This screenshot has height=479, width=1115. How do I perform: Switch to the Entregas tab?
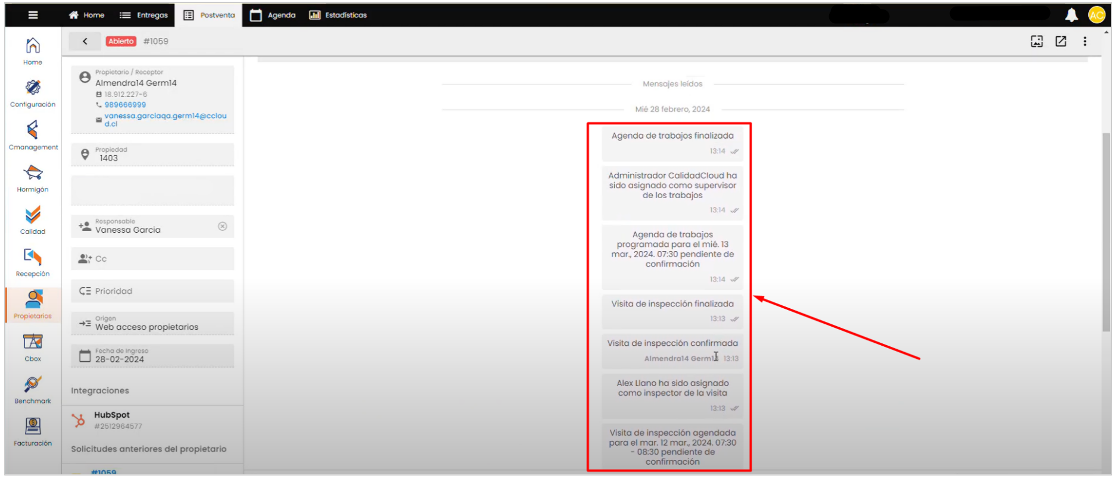click(144, 15)
